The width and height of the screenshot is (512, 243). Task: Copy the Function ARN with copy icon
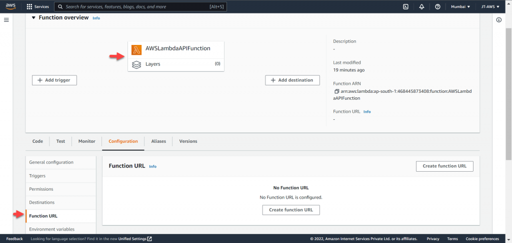coord(336,91)
